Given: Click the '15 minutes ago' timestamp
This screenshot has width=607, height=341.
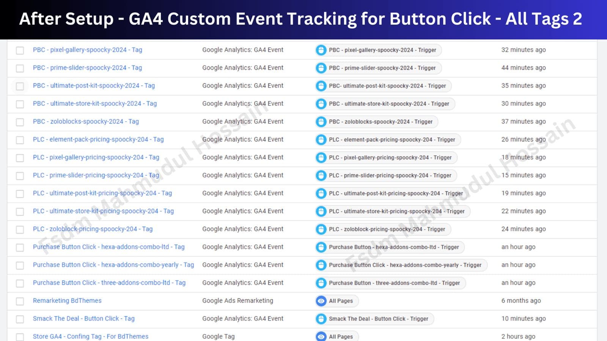Looking at the screenshot, I should (524, 175).
